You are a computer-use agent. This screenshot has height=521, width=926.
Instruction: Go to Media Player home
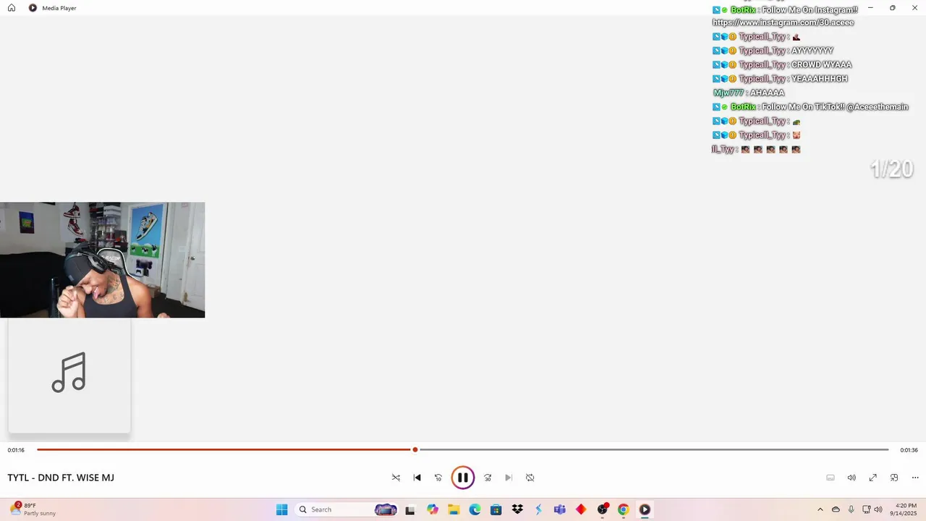(x=12, y=8)
